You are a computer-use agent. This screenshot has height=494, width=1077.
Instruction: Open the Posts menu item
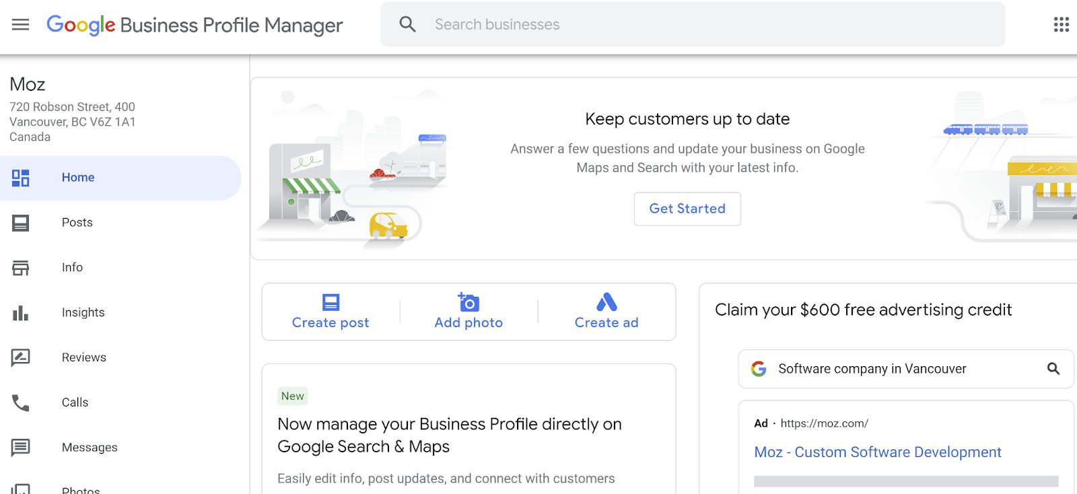tap(77, 223)
